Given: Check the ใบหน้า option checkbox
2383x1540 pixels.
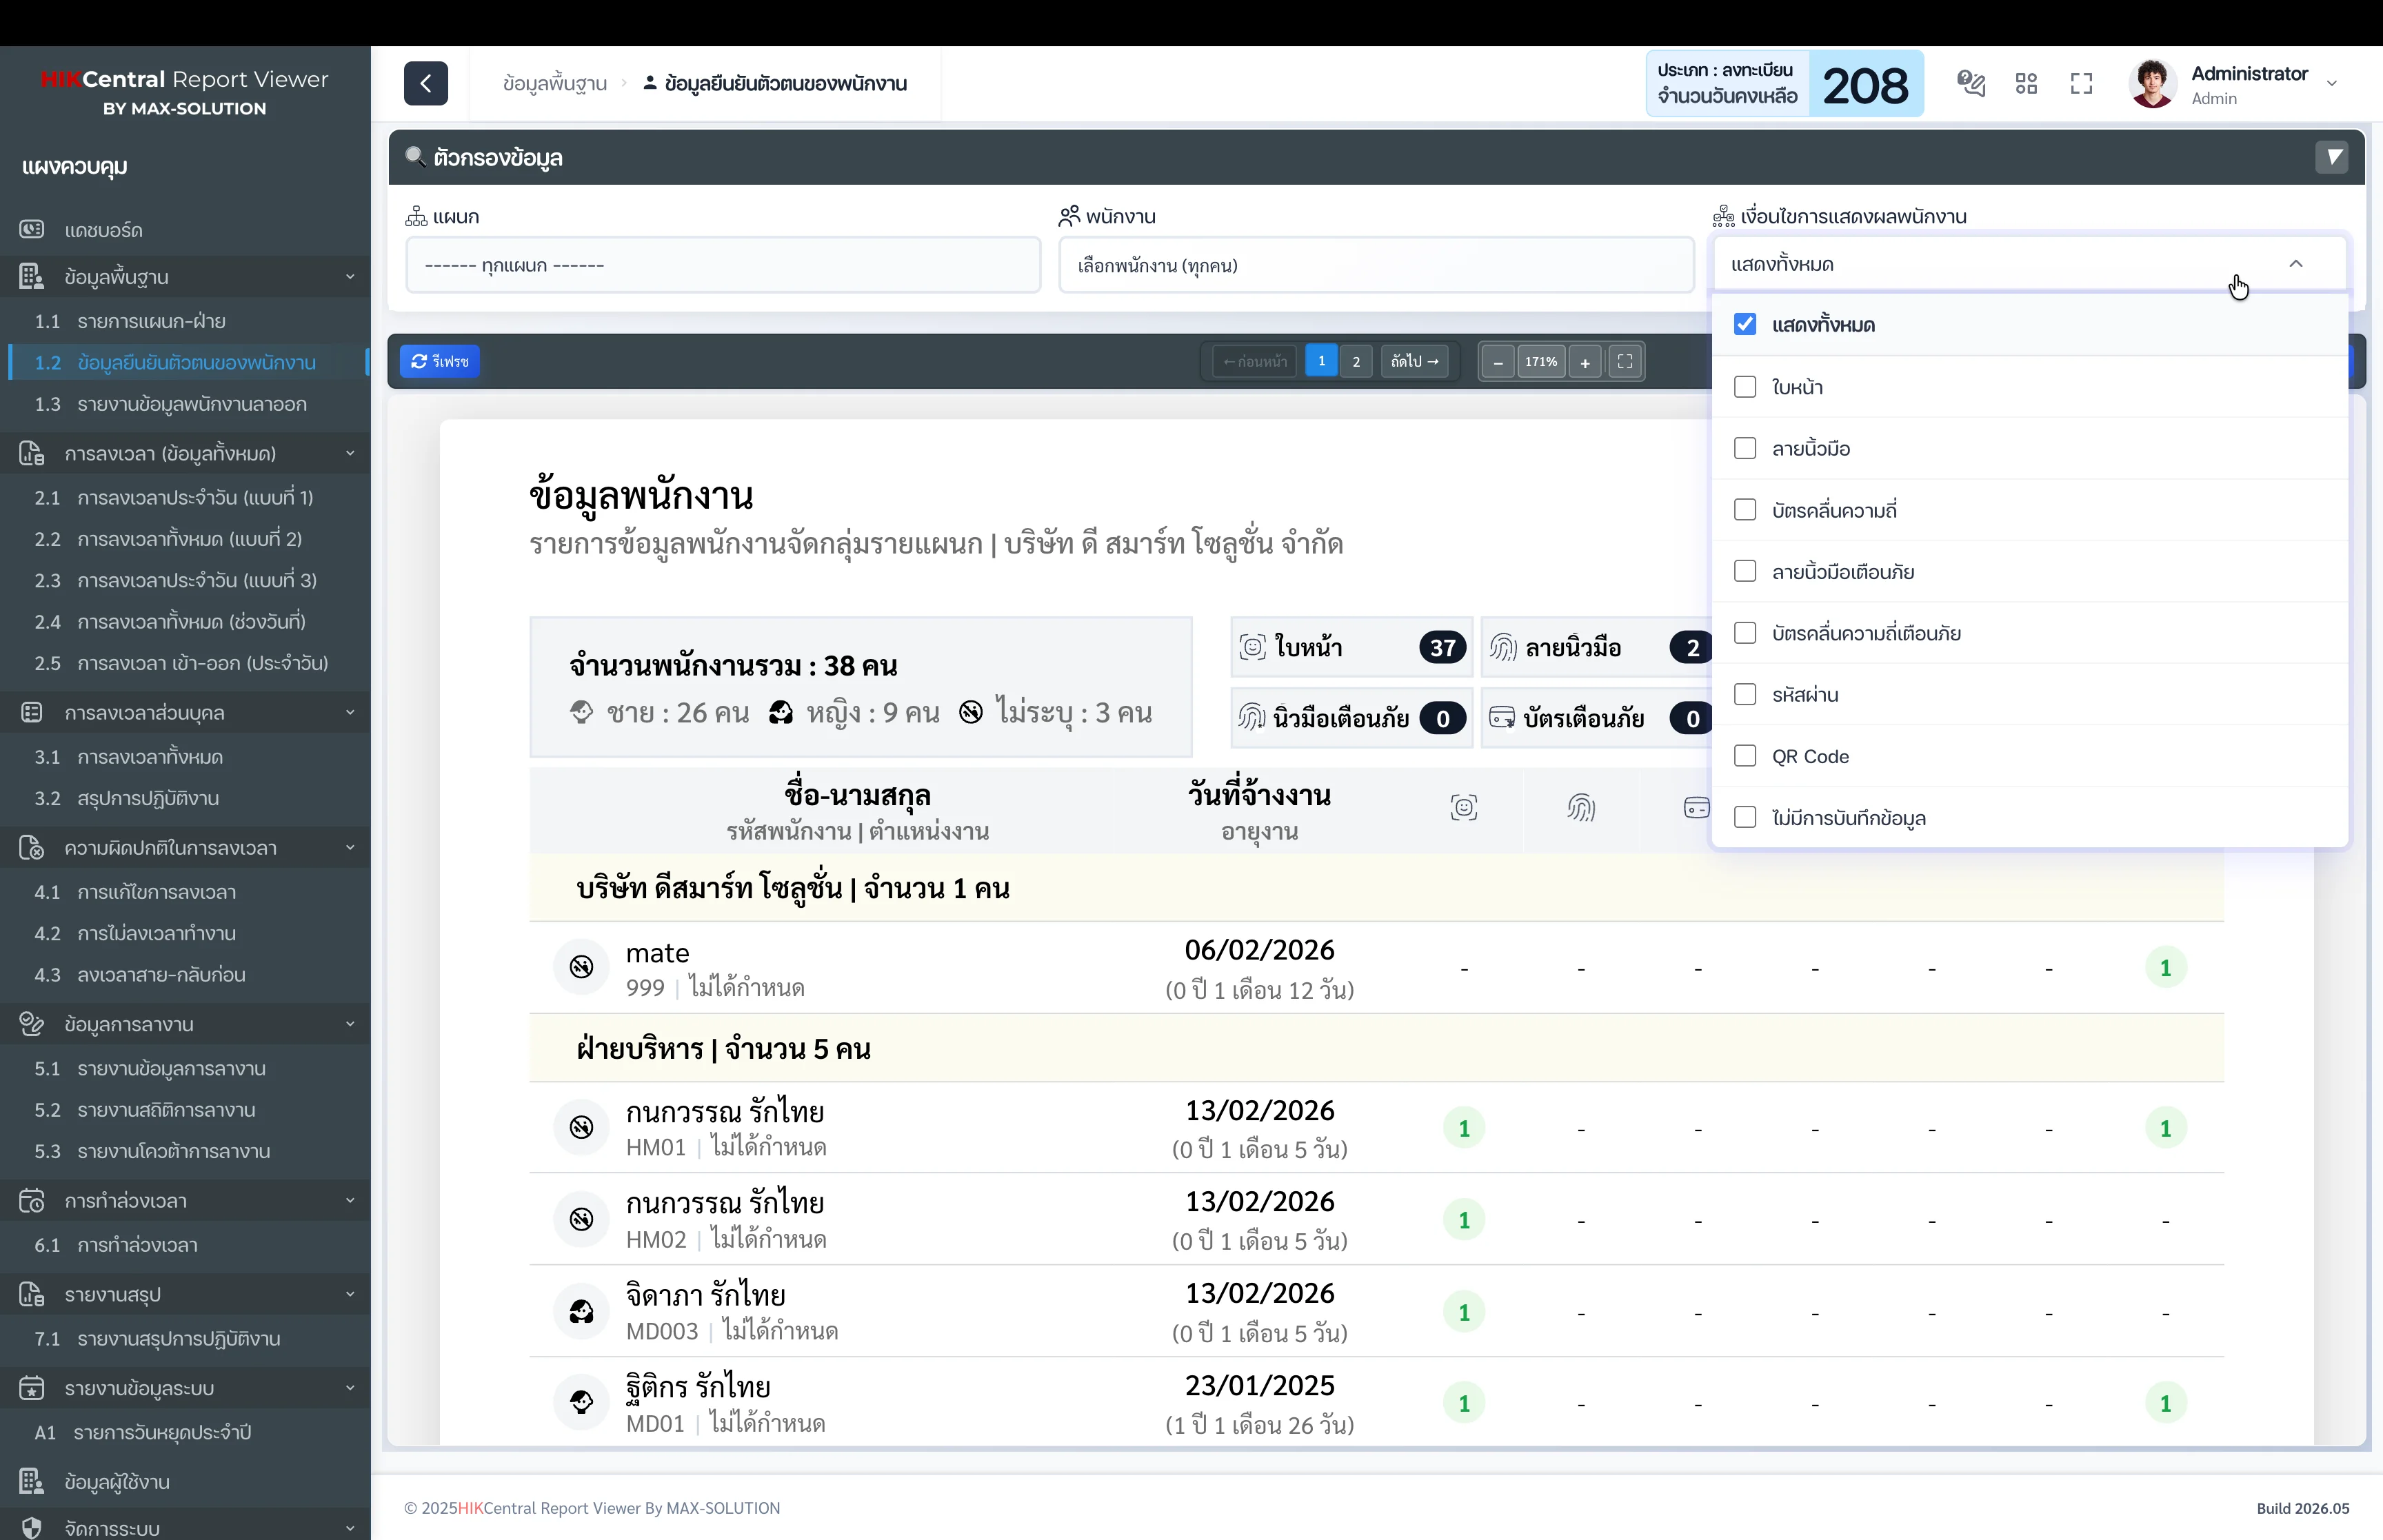Looking at the screenshot, I should tap(1745, 386).
